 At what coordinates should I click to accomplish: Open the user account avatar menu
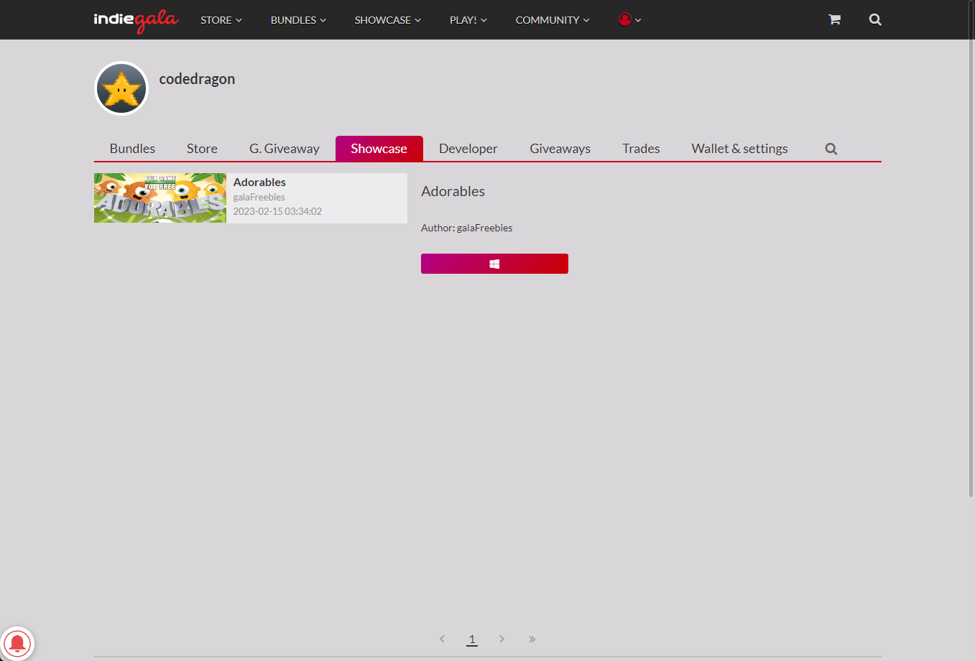[629, 19]
